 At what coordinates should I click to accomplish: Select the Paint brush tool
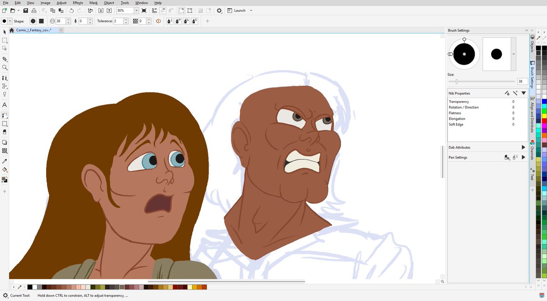tap(5, 115)
